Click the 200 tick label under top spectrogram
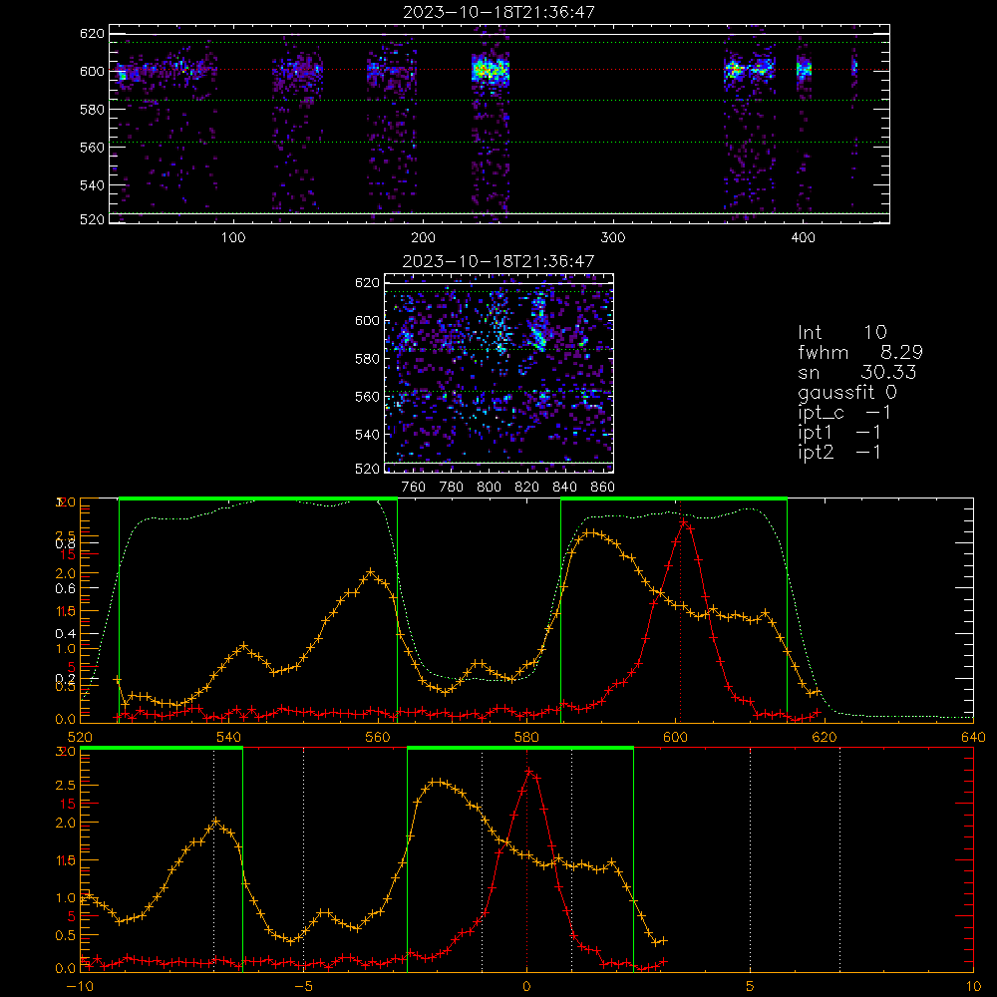The image size is (997, 997). tap(423, 238)
